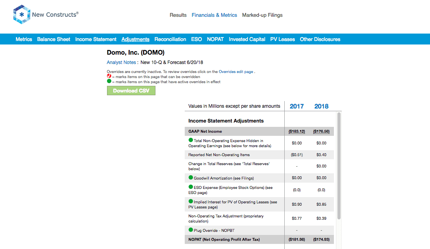
Task: Click green override dot for ESO Expense
Action: tap(191, 187)
